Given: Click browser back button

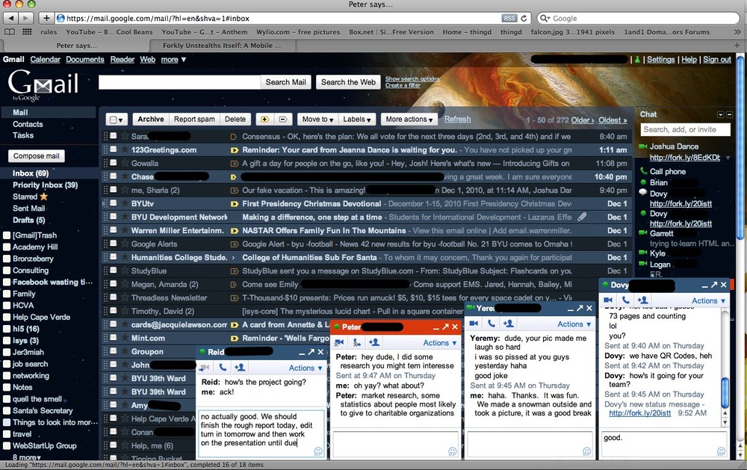Looking at the screenshot, I should pos(11,18).
